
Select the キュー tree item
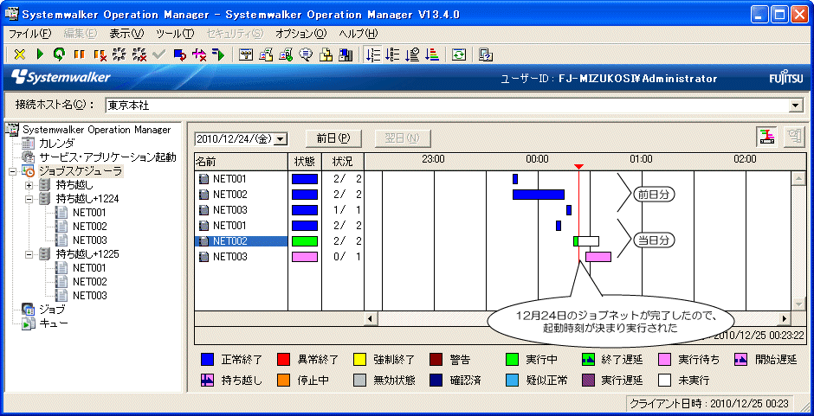click(54, 323)
